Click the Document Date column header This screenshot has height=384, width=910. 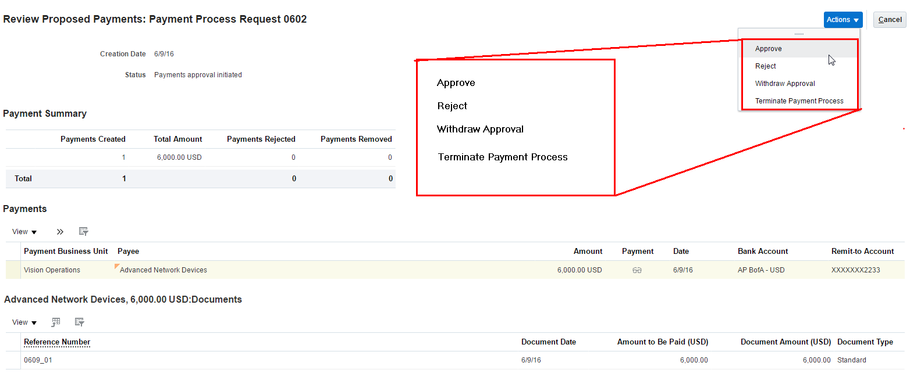[x=549, y=342]
